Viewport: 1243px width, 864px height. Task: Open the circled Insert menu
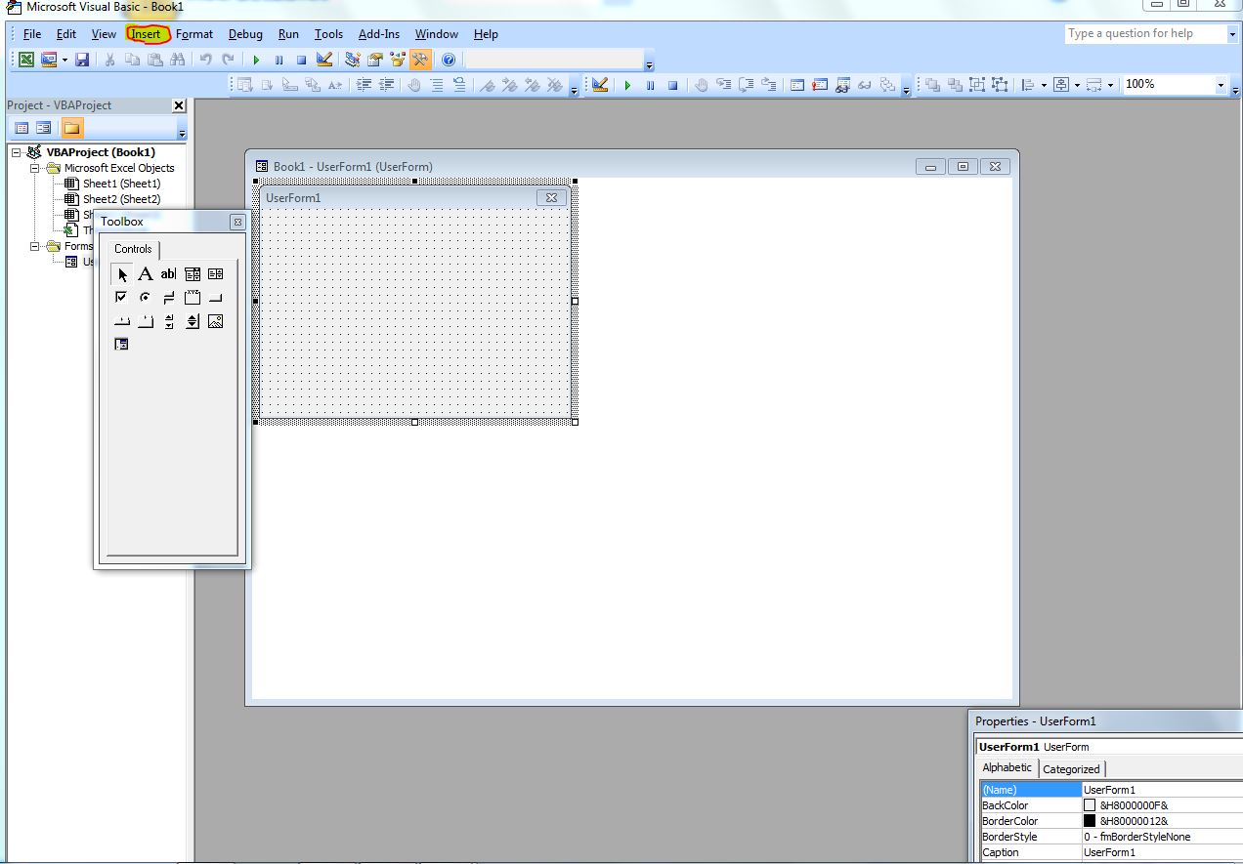point(146,33)
